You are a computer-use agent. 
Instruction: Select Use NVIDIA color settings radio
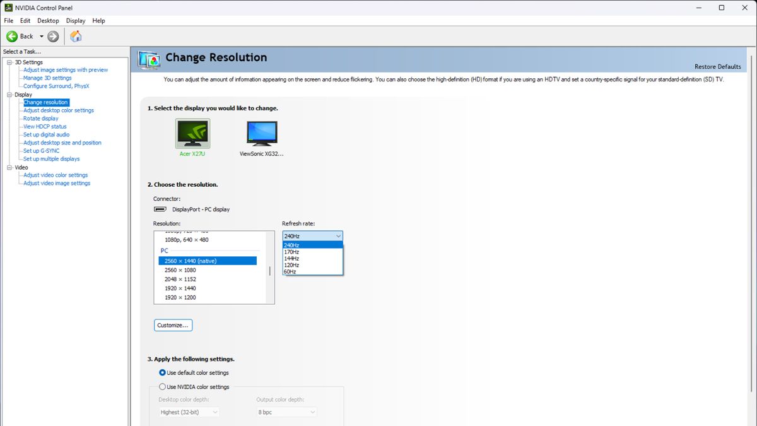tap(163, 387)
